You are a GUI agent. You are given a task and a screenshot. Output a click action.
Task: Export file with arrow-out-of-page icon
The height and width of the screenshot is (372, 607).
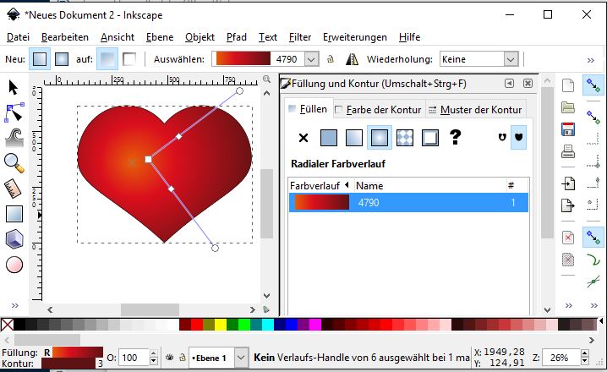[x=568, y=205]
